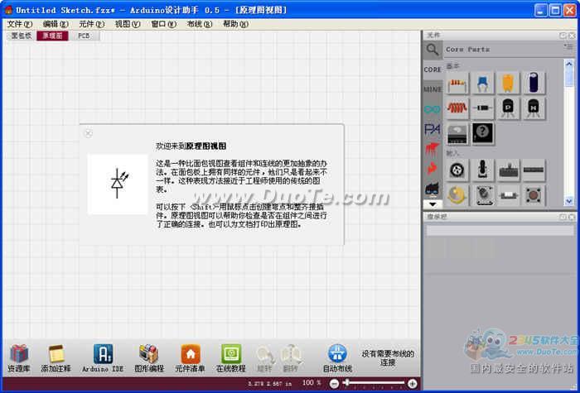Screen dimensions: 580x393
Task: Select the joystick-like input part
Action: tap(482, 170)
